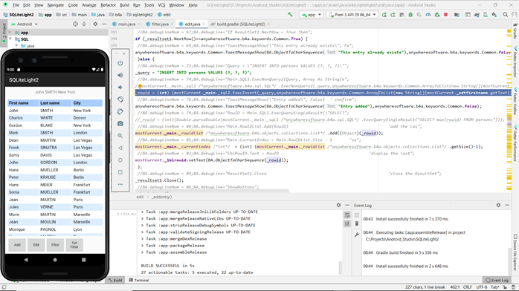Open emulator extended controls three dots
This screenshot has height=291, width=519.
(120, 184)
